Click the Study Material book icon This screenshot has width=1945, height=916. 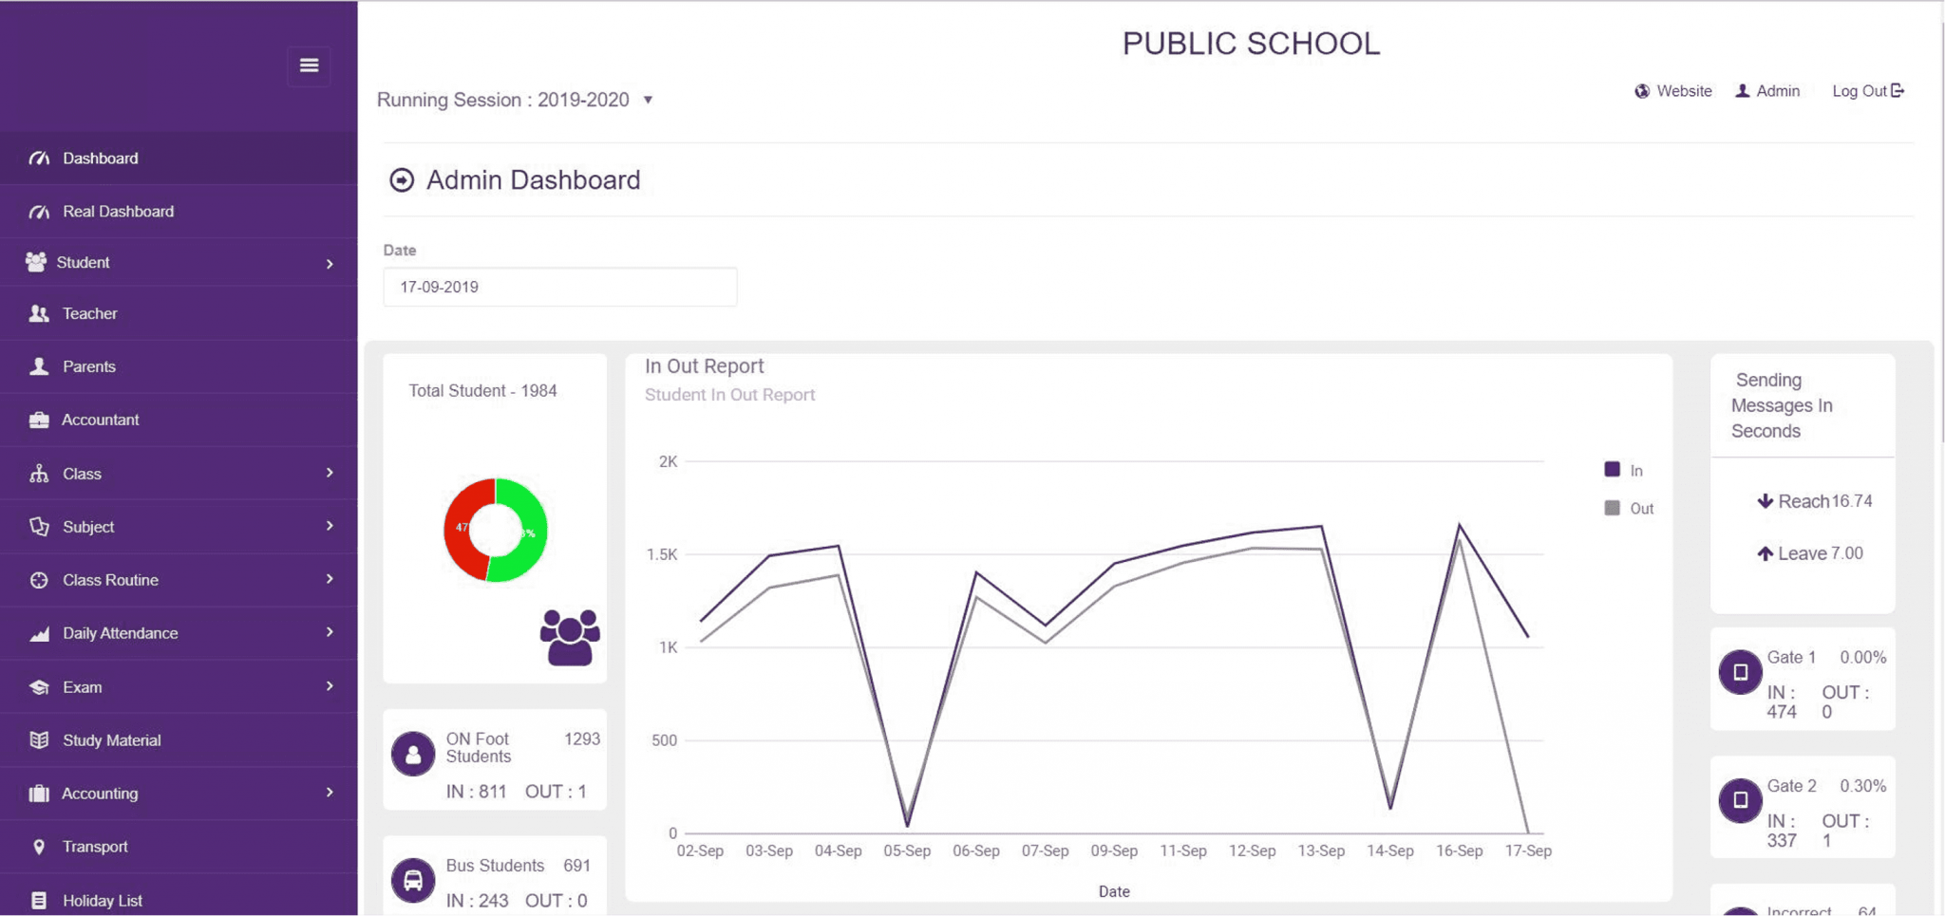pyautogui.click(x=38, y=740)
